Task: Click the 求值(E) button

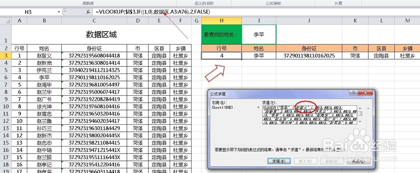Action: 278,161
